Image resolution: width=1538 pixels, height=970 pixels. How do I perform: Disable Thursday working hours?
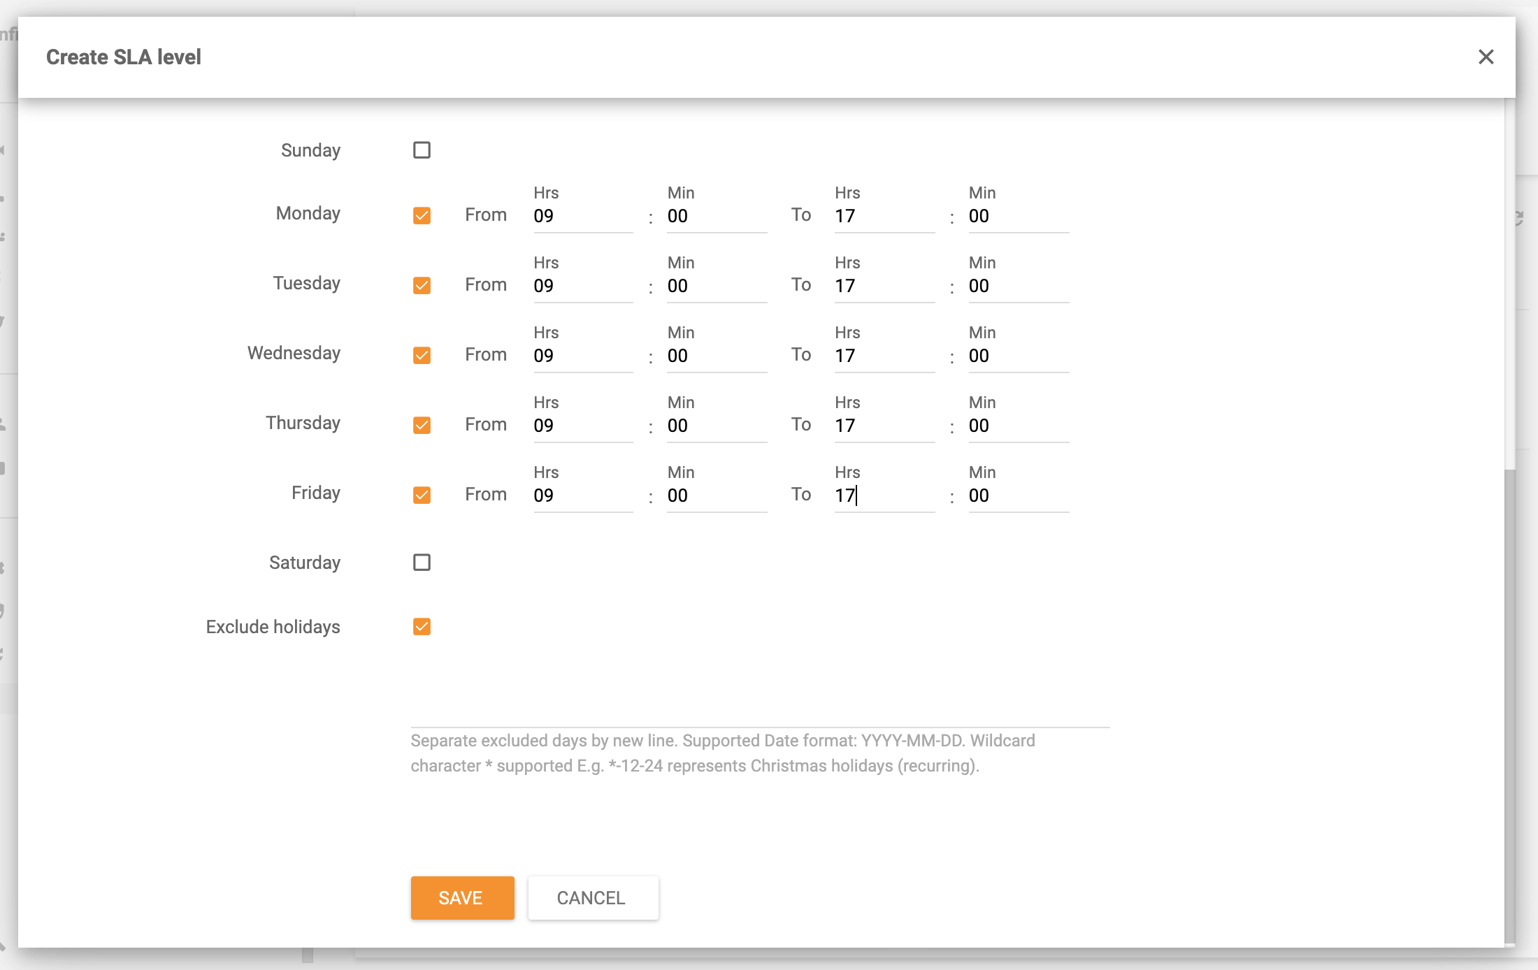click(421, 424)
